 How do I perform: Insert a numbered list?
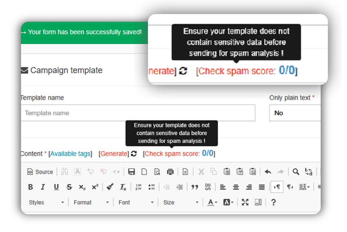click(x=138, y=187)
